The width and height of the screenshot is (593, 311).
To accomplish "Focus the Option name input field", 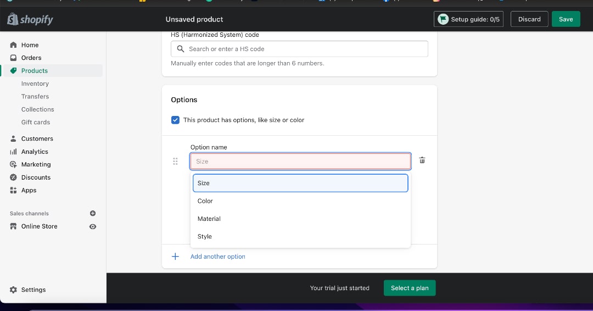I will (300, 162).
